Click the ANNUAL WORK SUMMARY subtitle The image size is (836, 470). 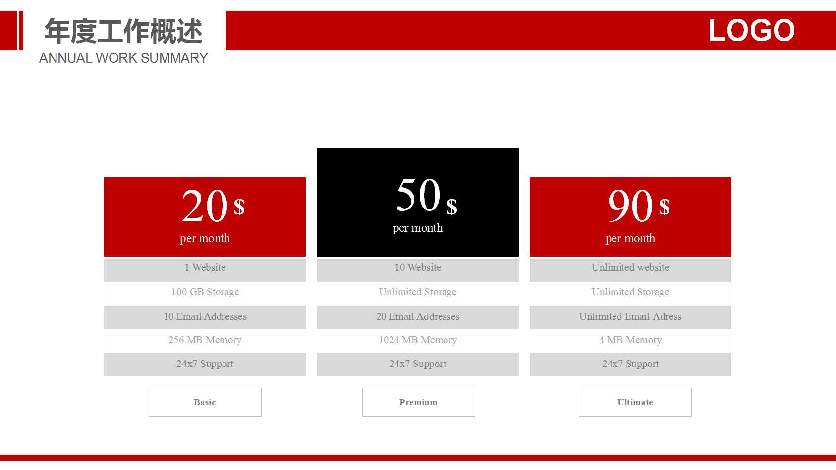point(123,58)
